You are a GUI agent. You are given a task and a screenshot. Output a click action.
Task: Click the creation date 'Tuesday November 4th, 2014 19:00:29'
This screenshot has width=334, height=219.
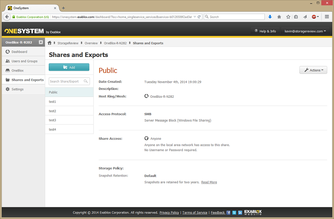(173, 82)
